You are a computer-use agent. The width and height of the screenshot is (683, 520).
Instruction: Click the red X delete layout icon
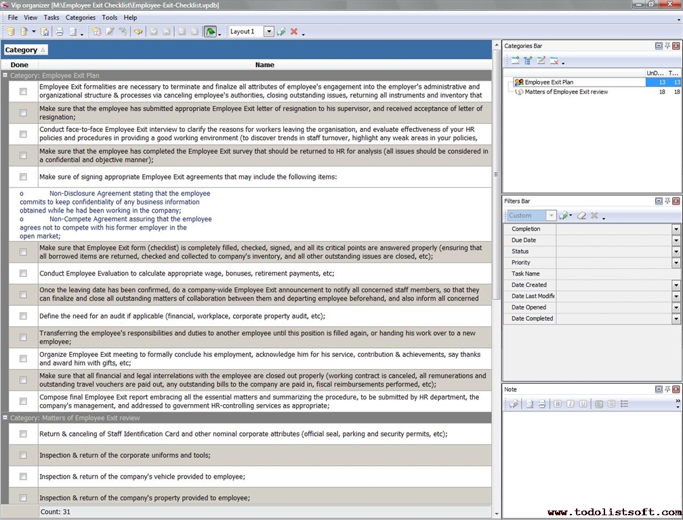coord(294,32)
